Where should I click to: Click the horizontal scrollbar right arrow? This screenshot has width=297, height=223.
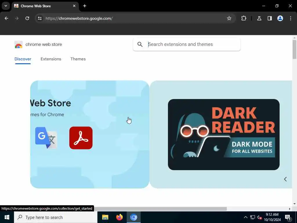point(290,209)
